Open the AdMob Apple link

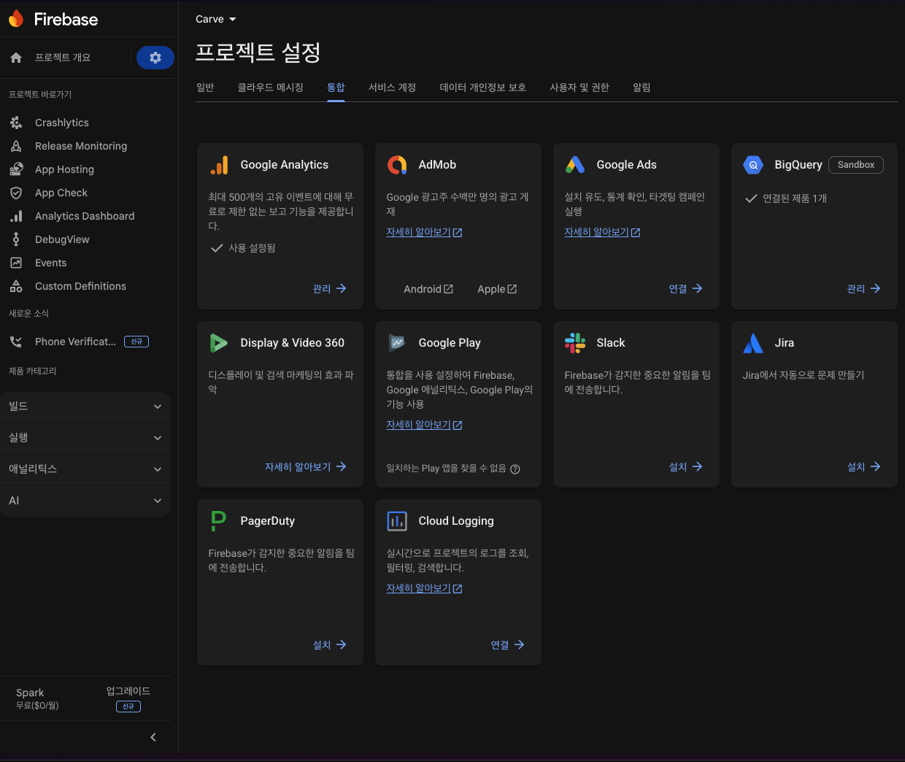tap(497, 289)
